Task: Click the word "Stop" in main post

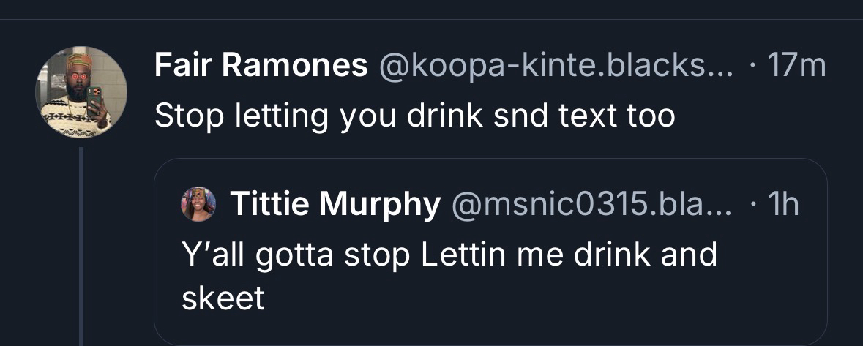Action: click(186, 116)
